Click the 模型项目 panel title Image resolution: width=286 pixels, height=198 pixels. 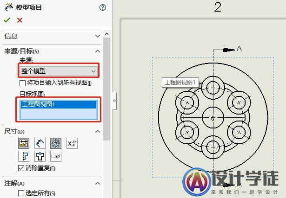tap(29, 7)
